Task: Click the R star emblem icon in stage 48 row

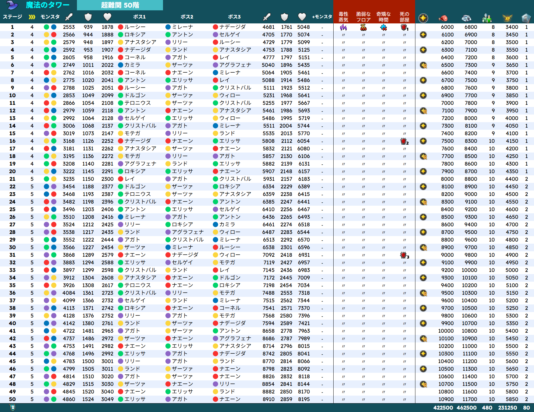Action: 423,384
